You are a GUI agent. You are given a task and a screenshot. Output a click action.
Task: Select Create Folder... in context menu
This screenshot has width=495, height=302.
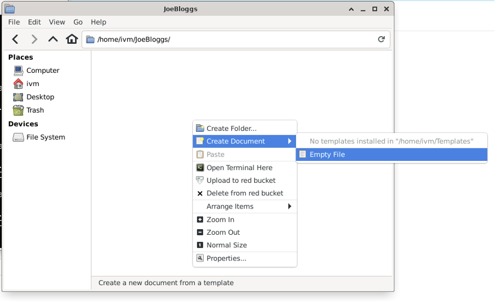tap(231, 129)
